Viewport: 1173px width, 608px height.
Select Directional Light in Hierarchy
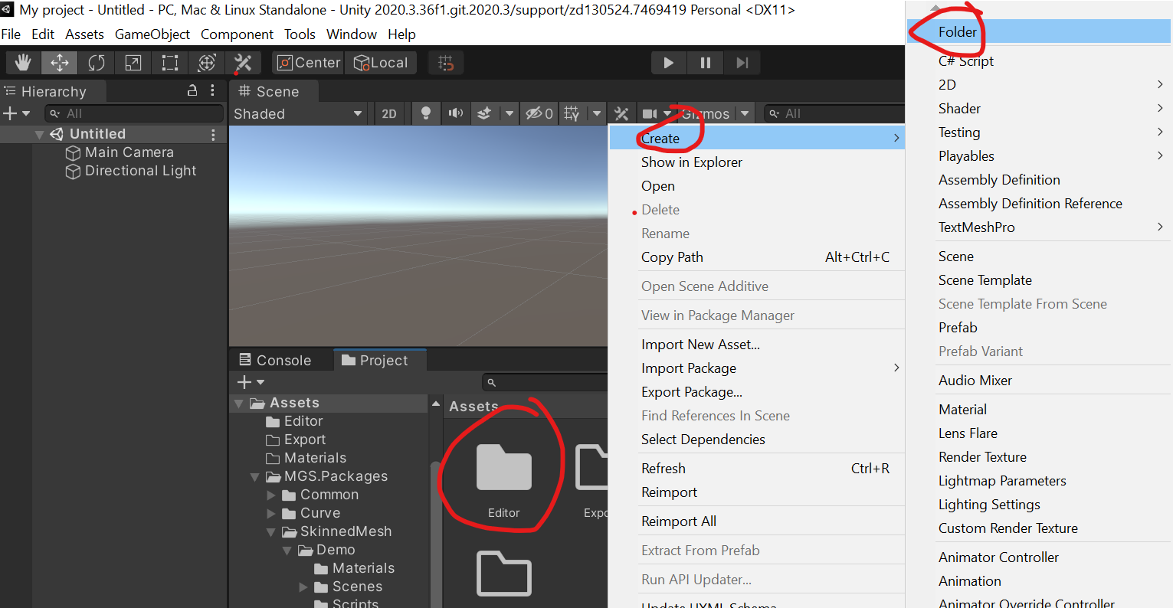131,171
